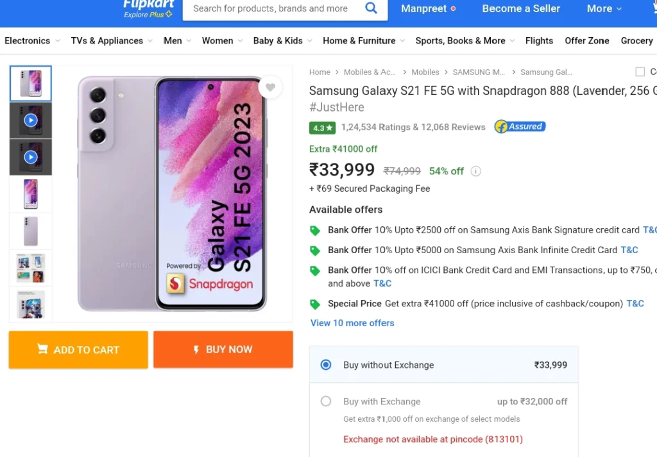Click View 10 more offers link

tap(352, 323)
